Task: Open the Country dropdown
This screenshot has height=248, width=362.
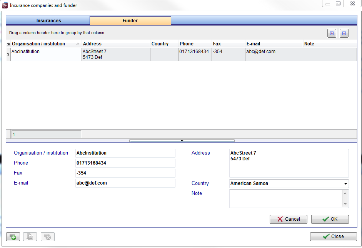Action: point(345,184)
